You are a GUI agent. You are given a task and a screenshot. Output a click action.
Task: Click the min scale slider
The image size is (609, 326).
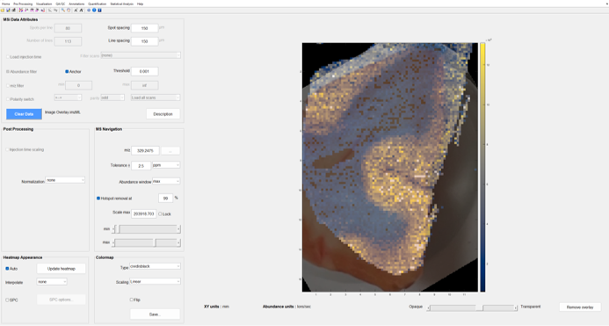(147, 229)
